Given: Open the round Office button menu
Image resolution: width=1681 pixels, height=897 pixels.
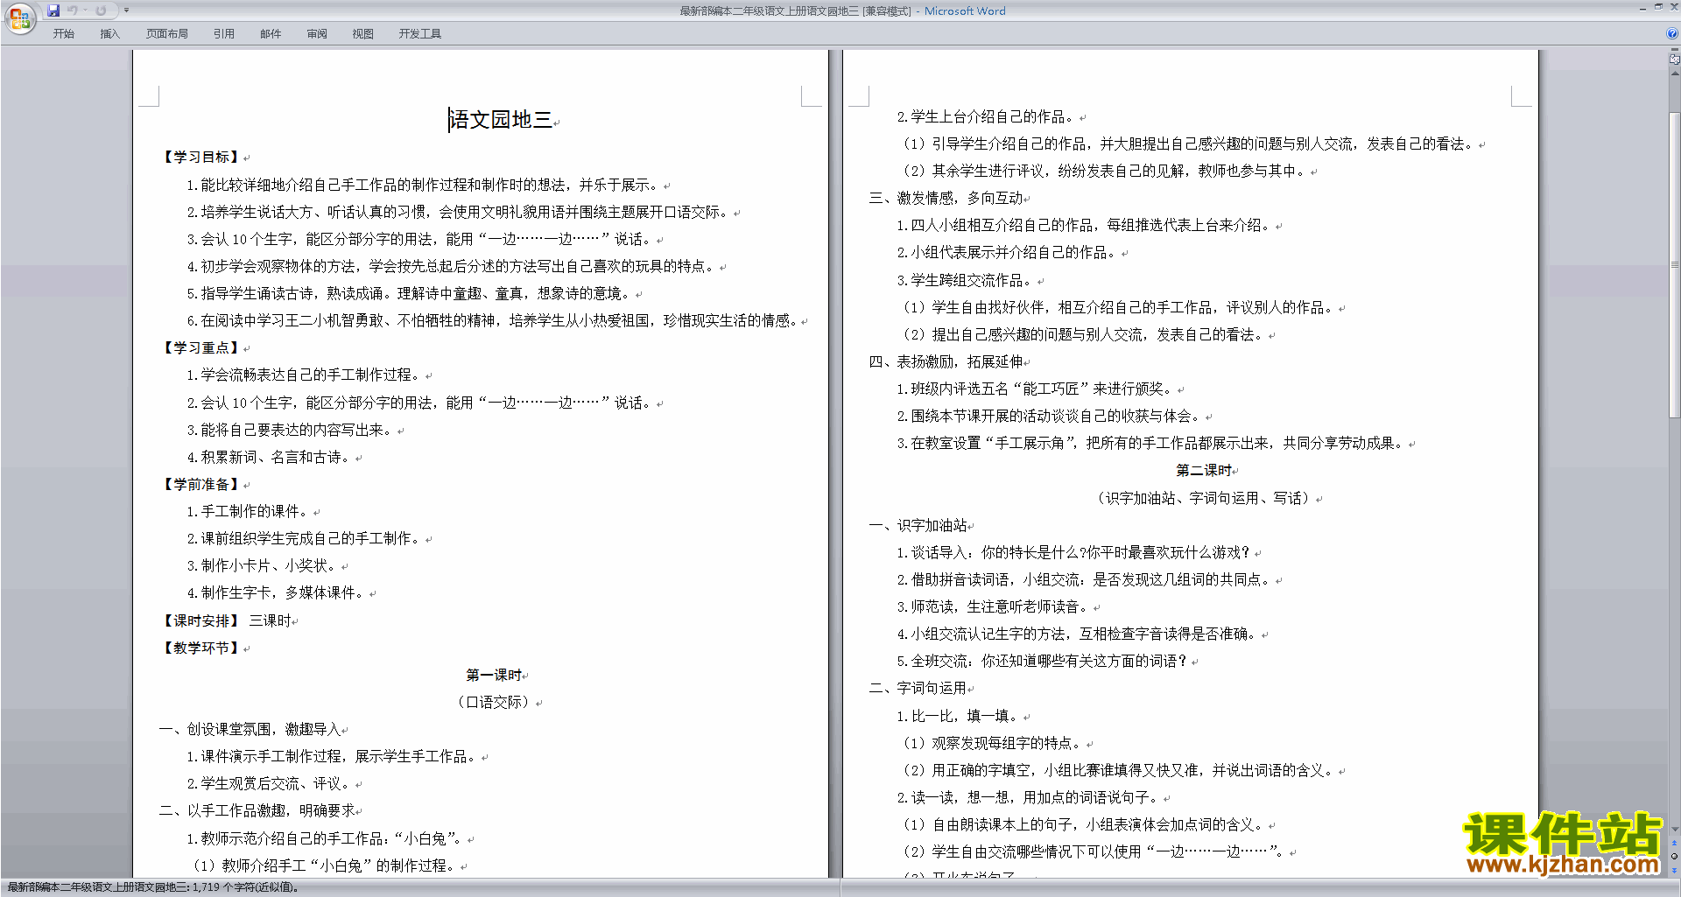Looking at the screenshot, I should [19, 18].
